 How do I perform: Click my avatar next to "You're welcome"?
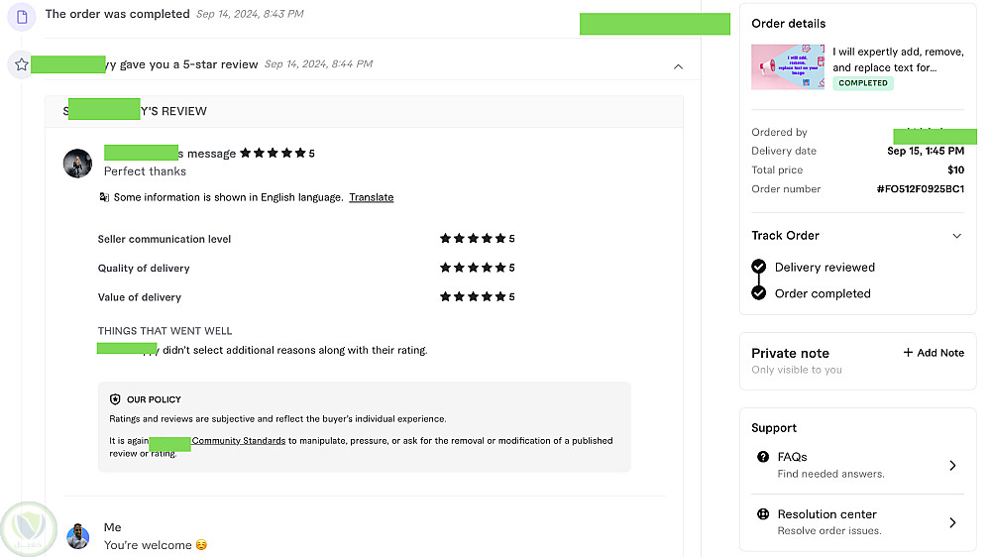pyautogui.click(x=78, y=537)
